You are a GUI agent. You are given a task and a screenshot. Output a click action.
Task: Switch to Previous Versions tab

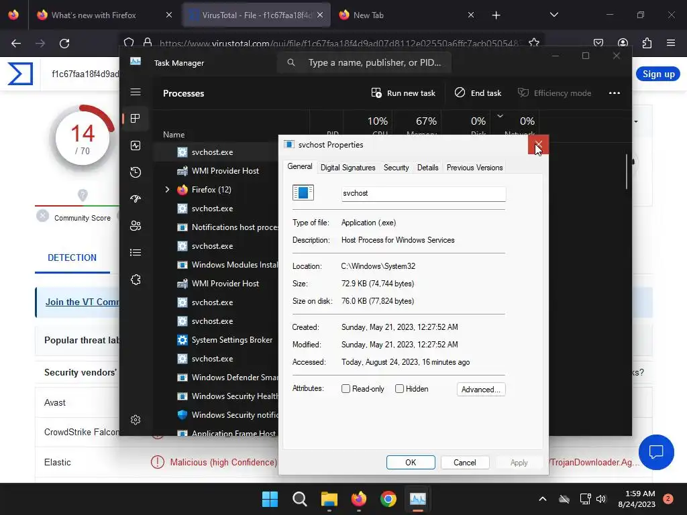pyautogui.click(x=474, y=168)
